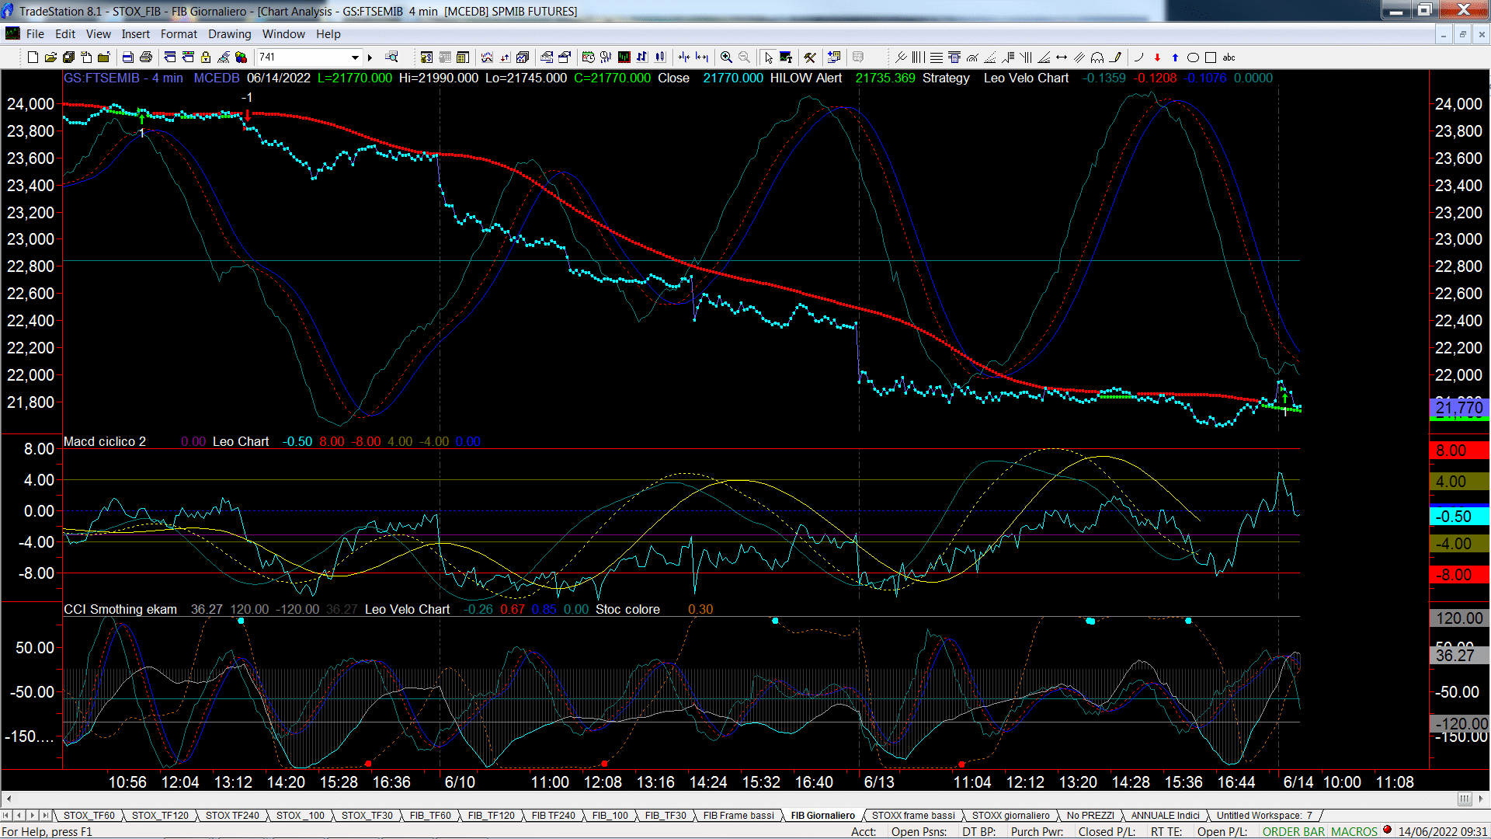Switch to the No PREZZI tab
Viewport: 1491px width, 839px height.
(x=1090, y=815)
